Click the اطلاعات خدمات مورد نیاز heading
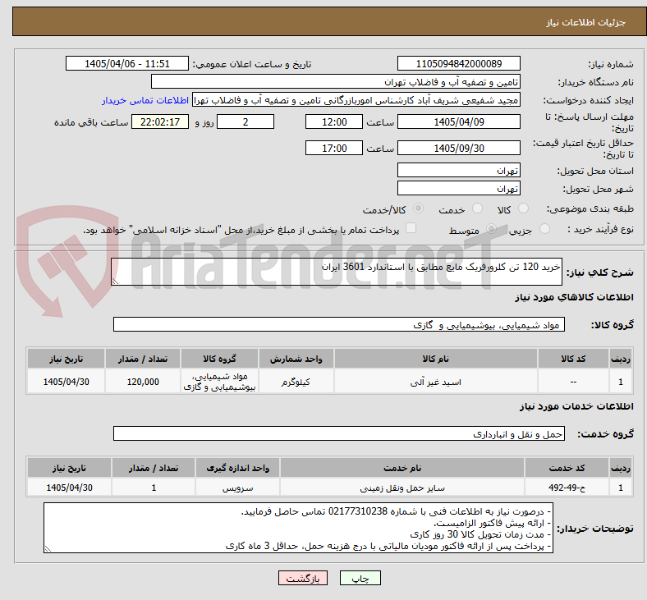647x600 pixels. pyautogui.click(x=576, y=406)
